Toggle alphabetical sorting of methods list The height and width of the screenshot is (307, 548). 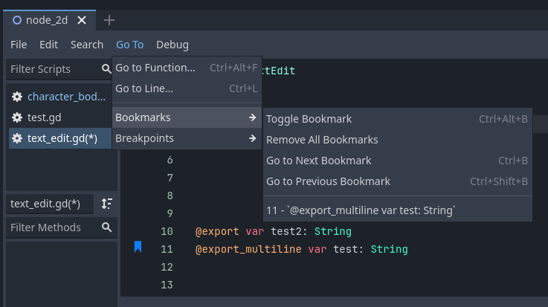pos(107,204)
